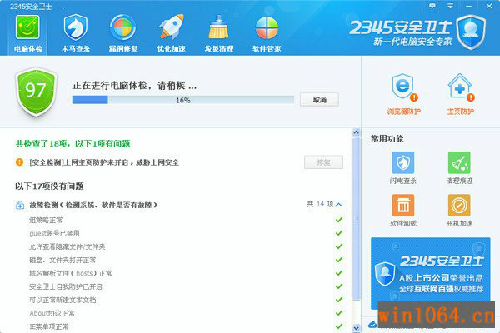Click the results list scrollbar thumb
The width and height of the screenshot is (500, 333).
click(356, 219)
